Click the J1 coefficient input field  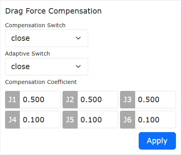40,99
